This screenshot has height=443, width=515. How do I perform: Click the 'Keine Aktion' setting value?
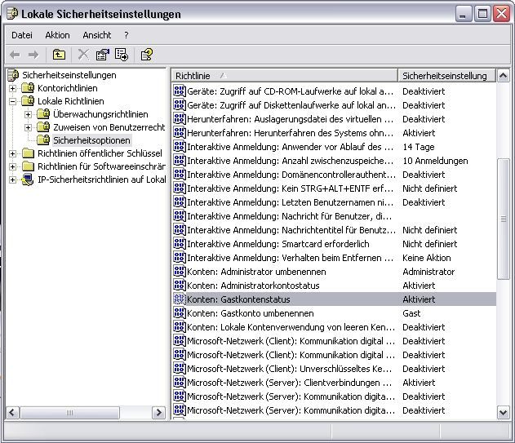pyautogui.click(x=427, y=258)
